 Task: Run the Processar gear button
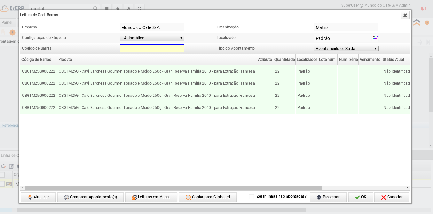328,197
